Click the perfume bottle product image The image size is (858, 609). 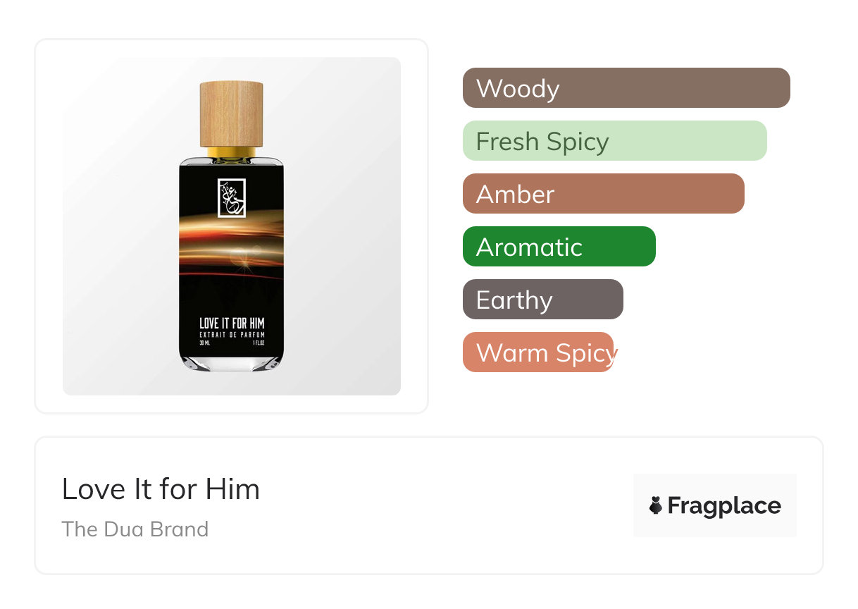pos(232,226)
